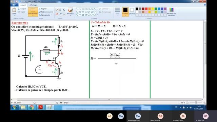
Task: Choose the red color swatch
Action: coord(146,9)
